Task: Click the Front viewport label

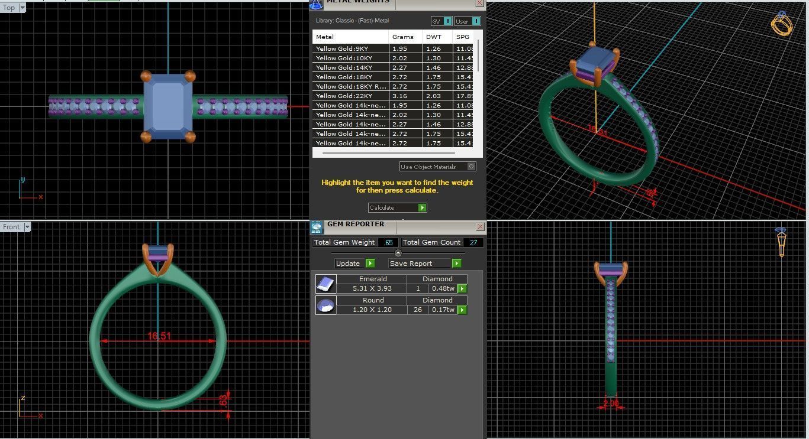Action: pyautogui.click(x=12, y=227)
